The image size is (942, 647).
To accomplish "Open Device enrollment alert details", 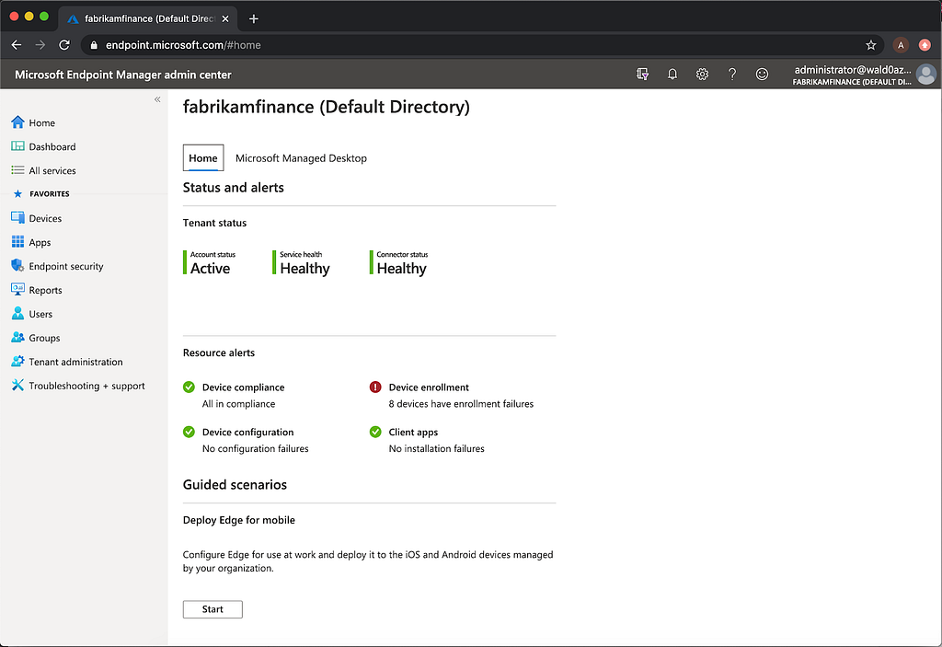I will tap(429, 387).
